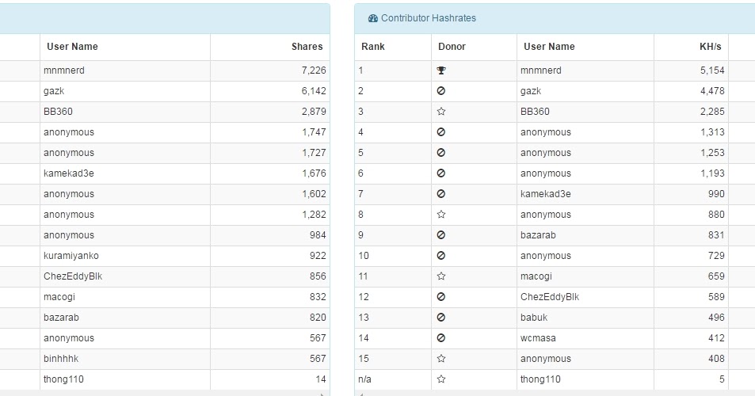The height and width of the screenshot is (396, 755).
Task: Click User Name header in the shares table
Action: click(72, 47)
